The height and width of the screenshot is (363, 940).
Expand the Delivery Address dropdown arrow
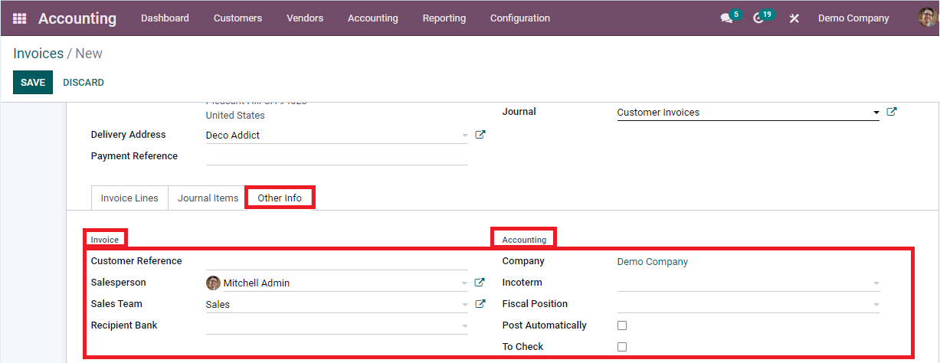pyautogui.click(x=464, y=136)
